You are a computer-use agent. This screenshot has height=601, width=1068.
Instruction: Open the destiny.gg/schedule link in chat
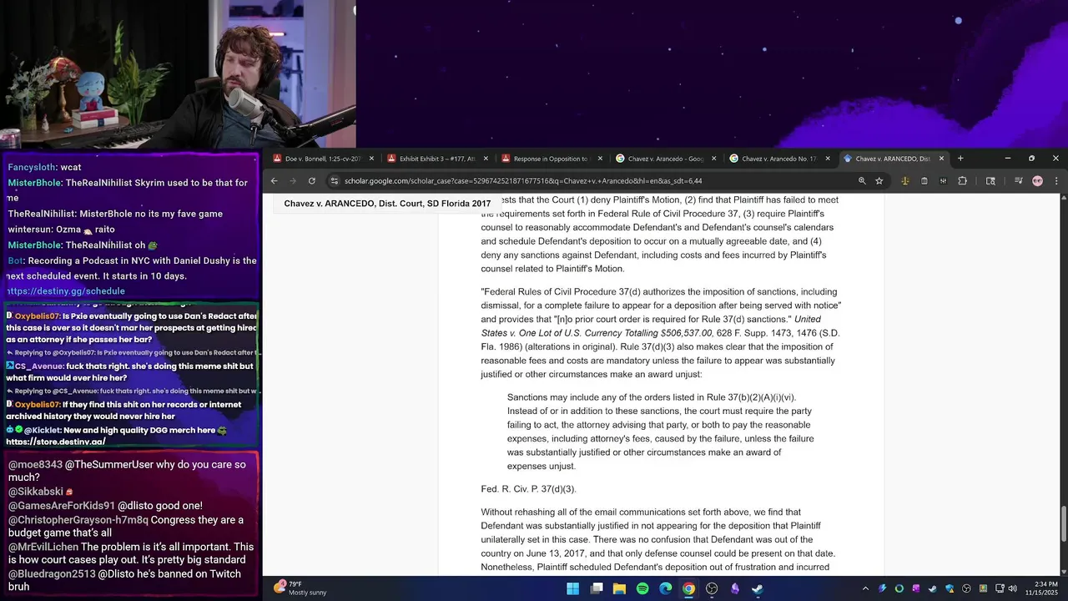(66, 291)
